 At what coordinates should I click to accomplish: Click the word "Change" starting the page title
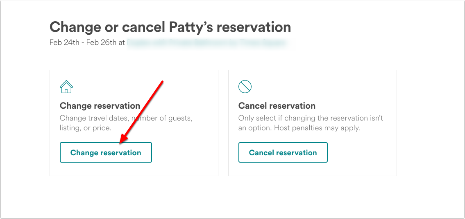[x=74, y=27]
